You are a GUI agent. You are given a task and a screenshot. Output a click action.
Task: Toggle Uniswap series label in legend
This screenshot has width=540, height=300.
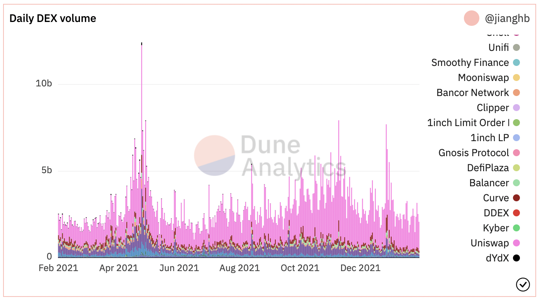coord(490,243)
